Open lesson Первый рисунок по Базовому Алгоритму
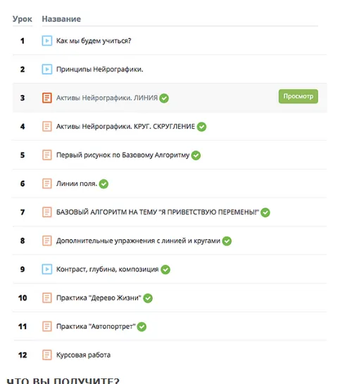This screenshot has height=384, width=352. (x=122, y=155)
